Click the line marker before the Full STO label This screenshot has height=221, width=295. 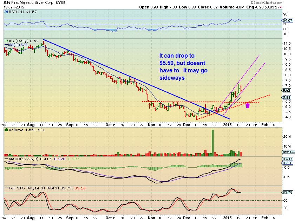[x=6, y=188]
